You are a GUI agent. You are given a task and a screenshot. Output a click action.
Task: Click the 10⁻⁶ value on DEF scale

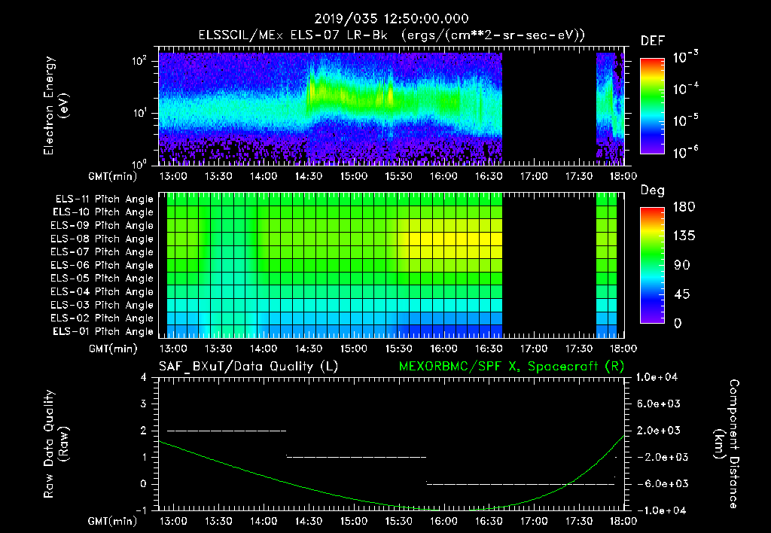[685, 152]
